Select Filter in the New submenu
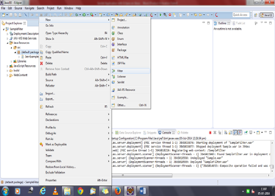Viewport: 275px width, 196px height. coord(130,71)
